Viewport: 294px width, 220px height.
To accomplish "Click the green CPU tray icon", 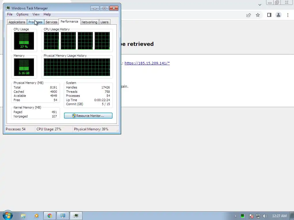I will 242,216.
